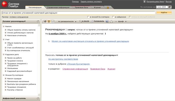Refresh Алфавитный указатель panel icon
Viewport: 175px width, 101px height.
pos(38,98)
